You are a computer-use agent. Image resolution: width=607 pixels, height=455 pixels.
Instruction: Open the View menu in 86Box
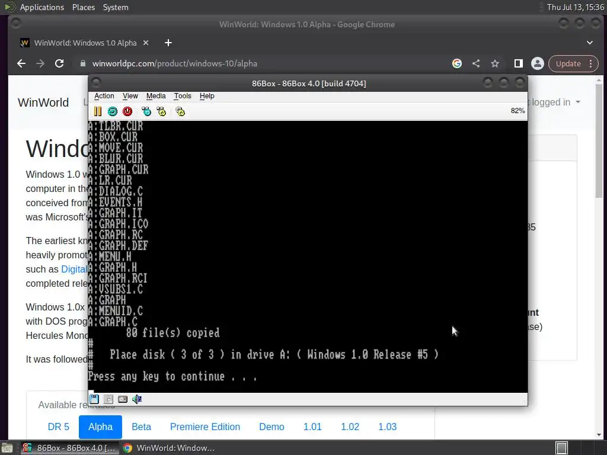pyautogui.click(x=130, y=96)
